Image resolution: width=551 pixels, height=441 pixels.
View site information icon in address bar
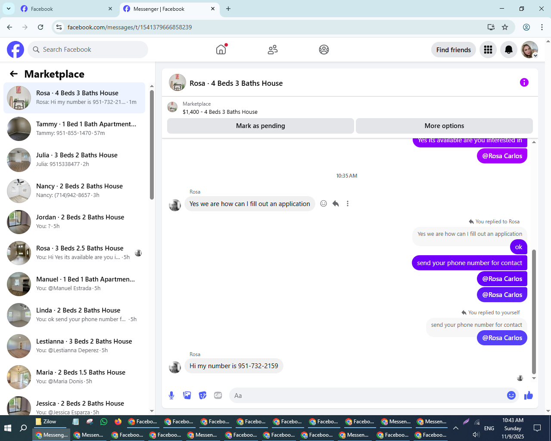pos(59,27)
